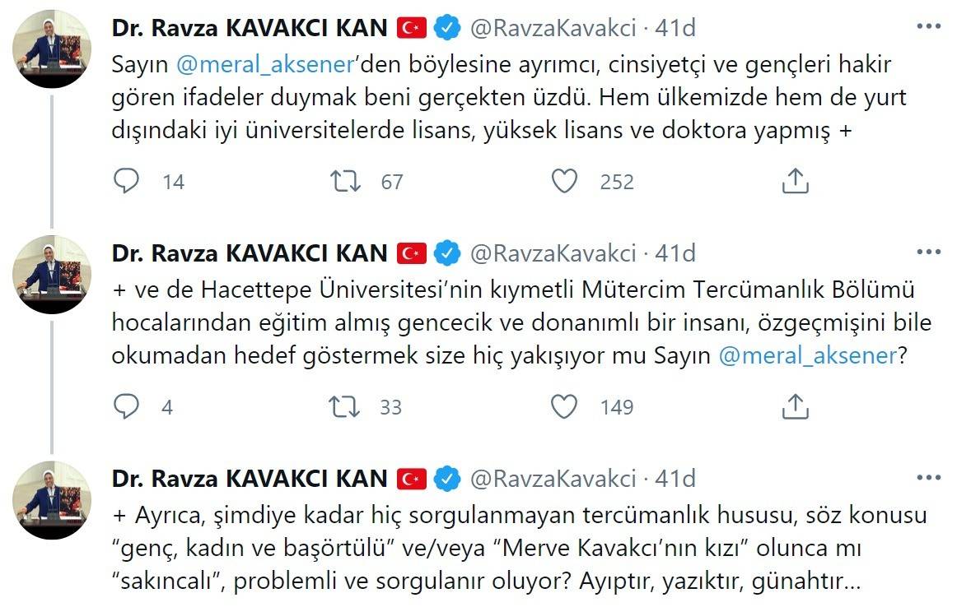The height and width of the screenshot is (607, 957).
Task: Retweet the first tweet with 67 retweets
Action: click(x=345, y=181)
